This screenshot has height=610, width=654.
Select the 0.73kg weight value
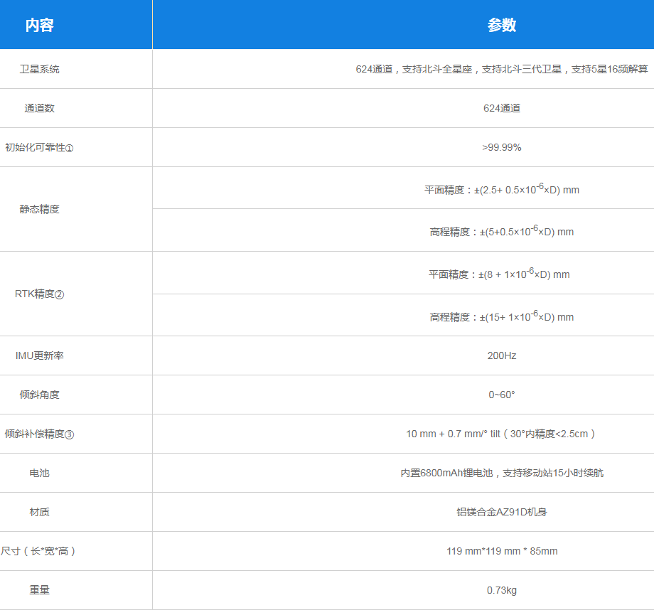[501, 590]
